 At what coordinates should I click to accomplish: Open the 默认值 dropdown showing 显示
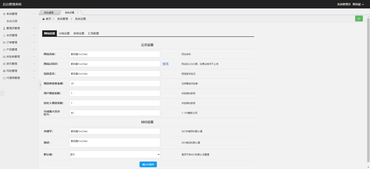[115, 155]
